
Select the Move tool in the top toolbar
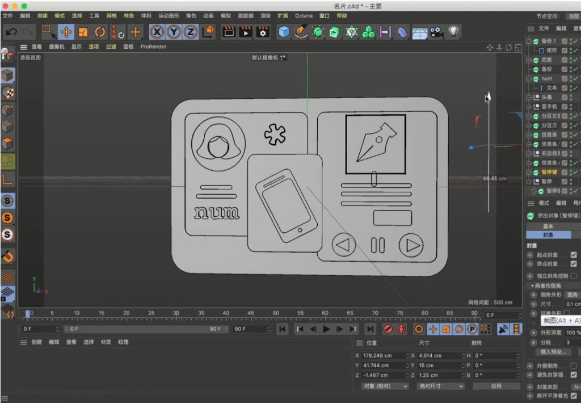tap(66, 32)
